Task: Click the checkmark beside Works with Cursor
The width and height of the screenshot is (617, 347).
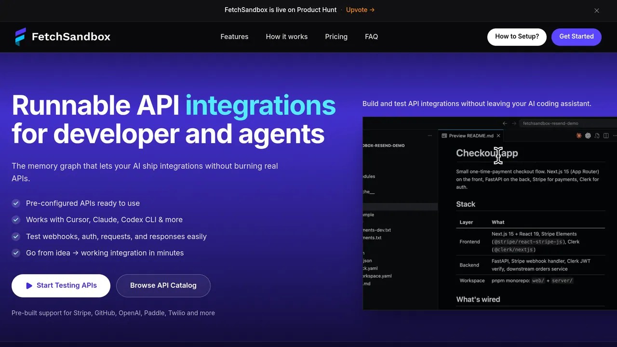Action: (x=16, y=220)
